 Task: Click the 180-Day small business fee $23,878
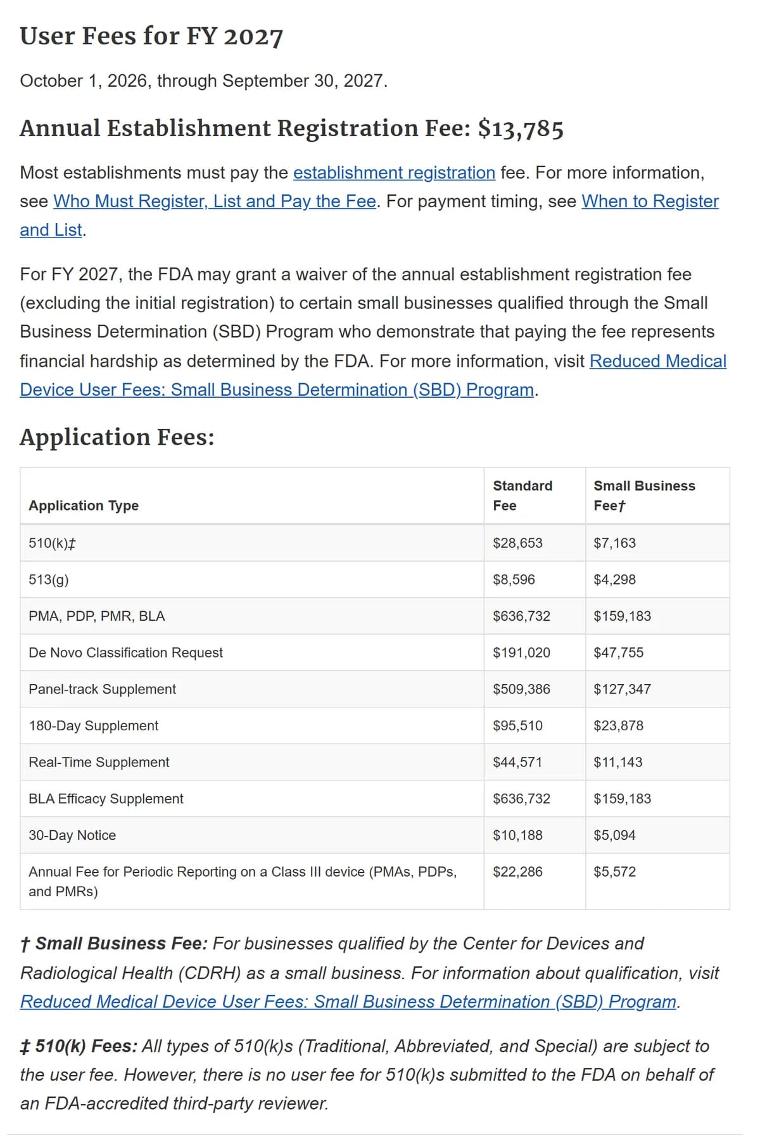(619, 726)
